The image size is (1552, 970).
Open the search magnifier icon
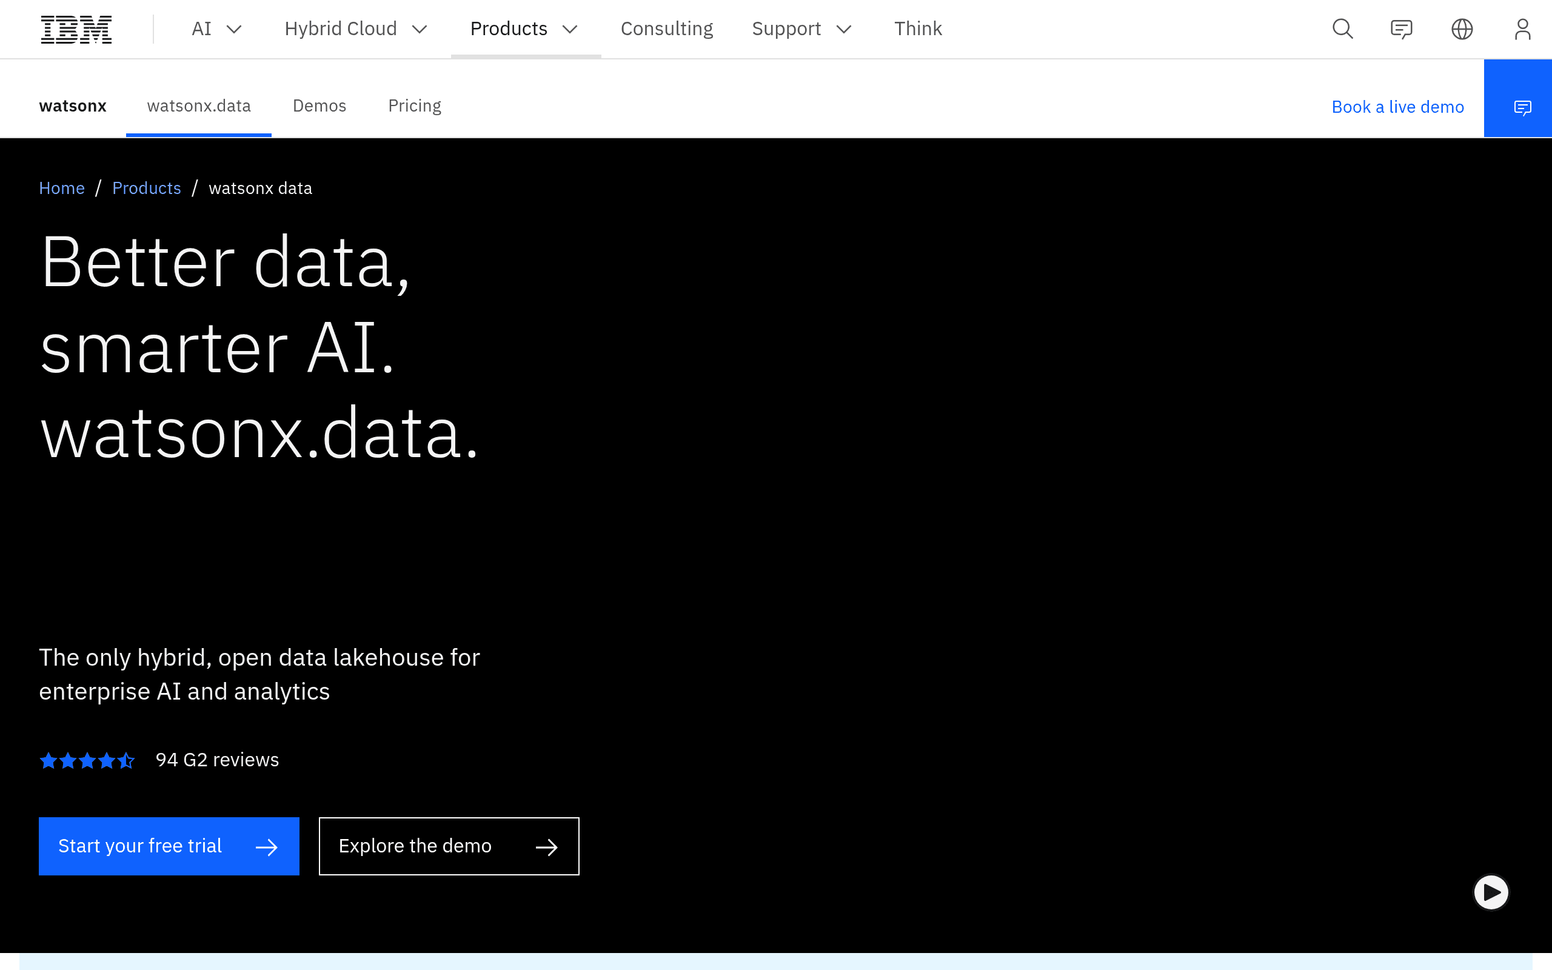point(1342,29)
